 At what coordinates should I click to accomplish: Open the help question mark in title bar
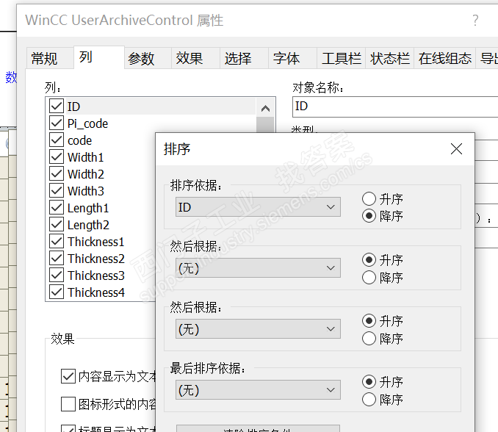click(475, 21)
